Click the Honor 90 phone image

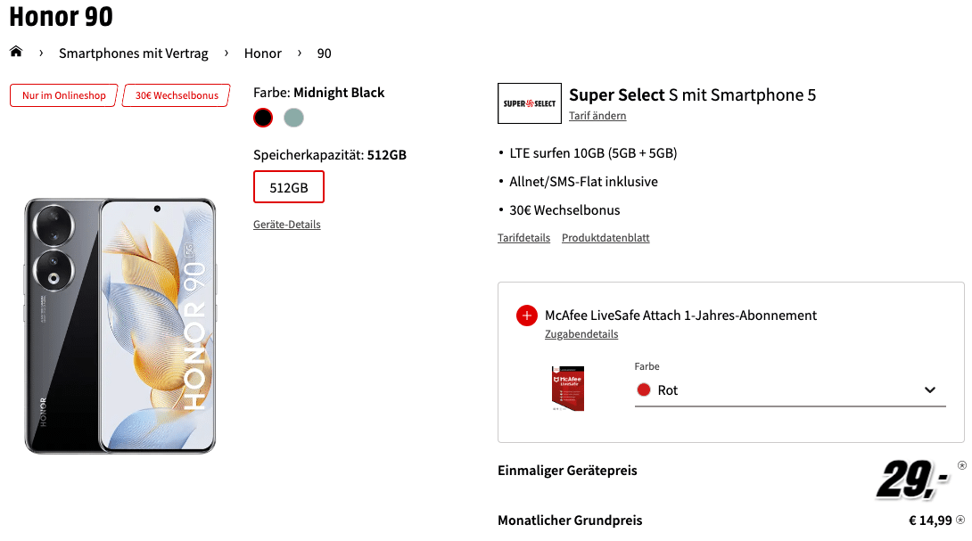[x=120, y=326]
